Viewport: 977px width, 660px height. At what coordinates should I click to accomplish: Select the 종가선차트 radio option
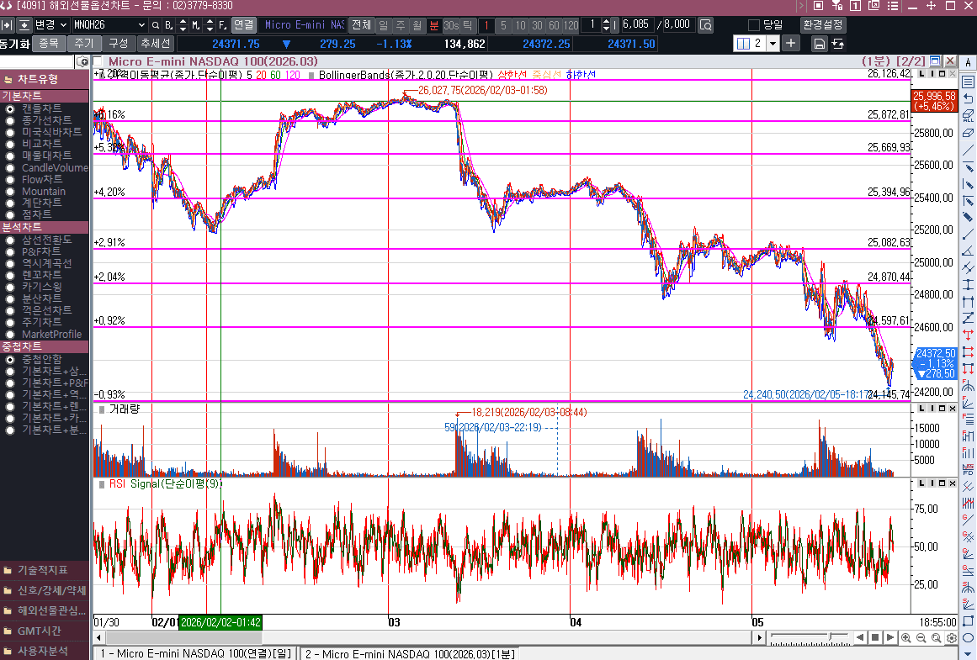coord(10,120)
